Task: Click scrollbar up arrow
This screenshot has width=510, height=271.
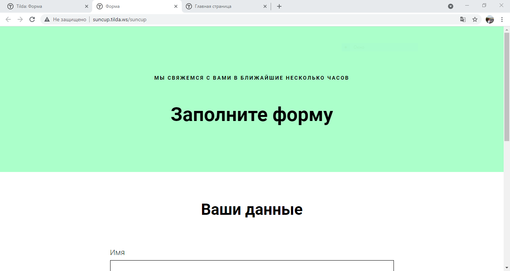Action: click(x=507, y=29)
